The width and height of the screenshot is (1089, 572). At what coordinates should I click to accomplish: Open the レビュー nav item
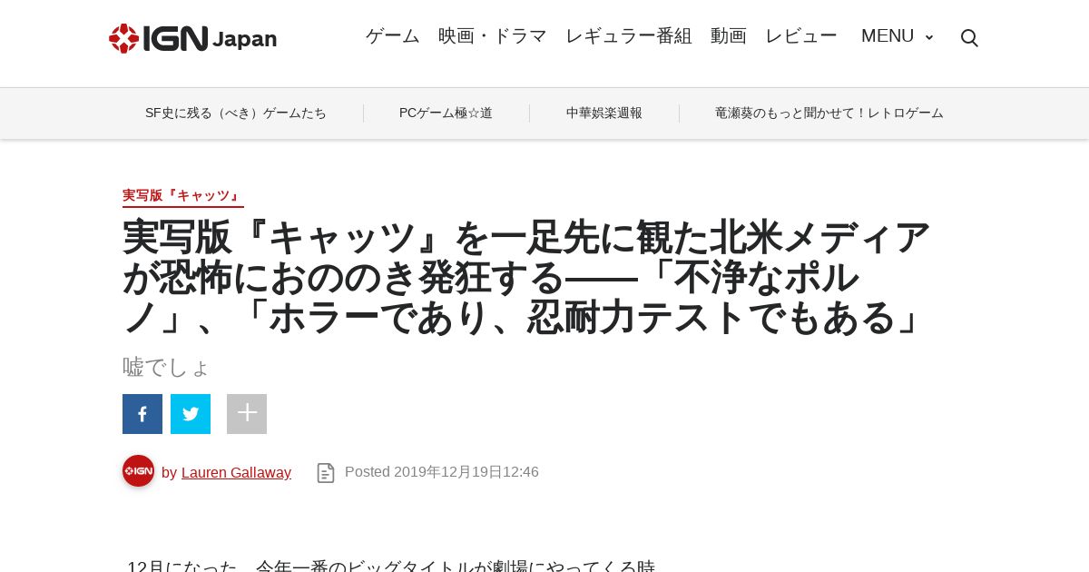(801, 36)
